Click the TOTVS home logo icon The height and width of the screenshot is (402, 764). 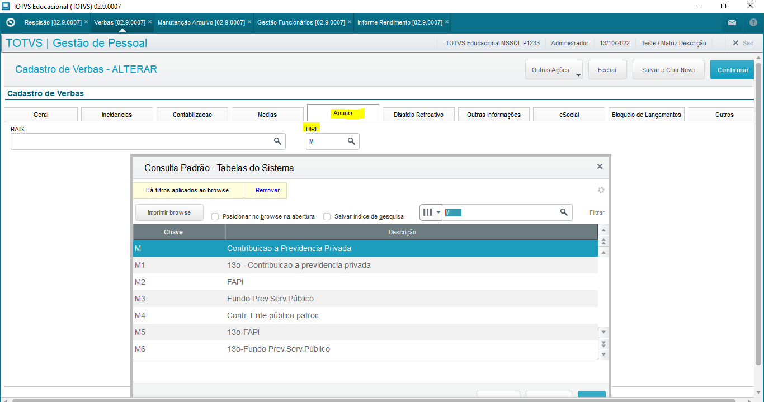click(x=10, y=23)
